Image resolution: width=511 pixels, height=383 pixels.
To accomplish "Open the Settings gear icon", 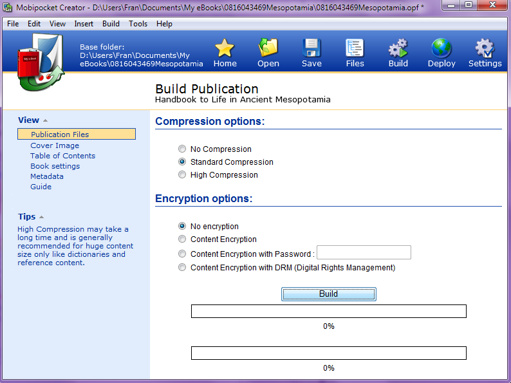I will coord(485,48).
